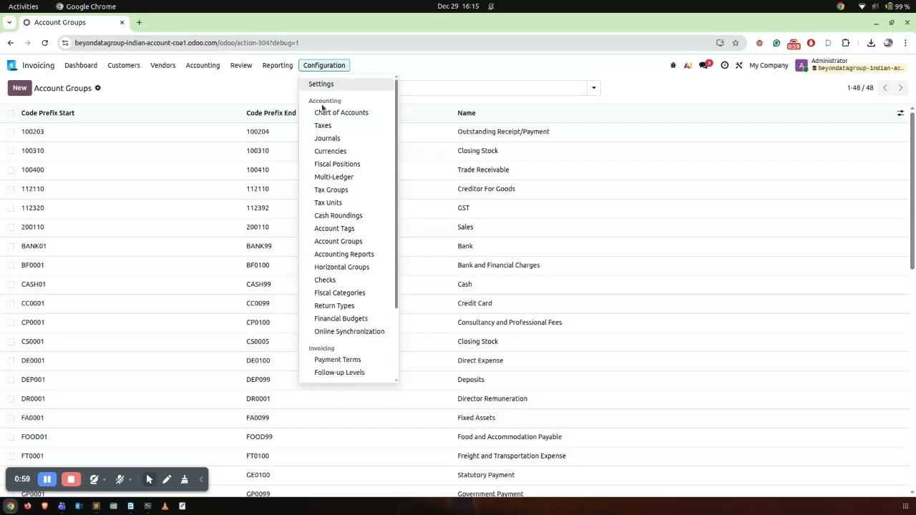Image resolution: width=916 pixels, height=515 pixels.
Task: Open the search options dropdown arrow
Action: (593, 88)
